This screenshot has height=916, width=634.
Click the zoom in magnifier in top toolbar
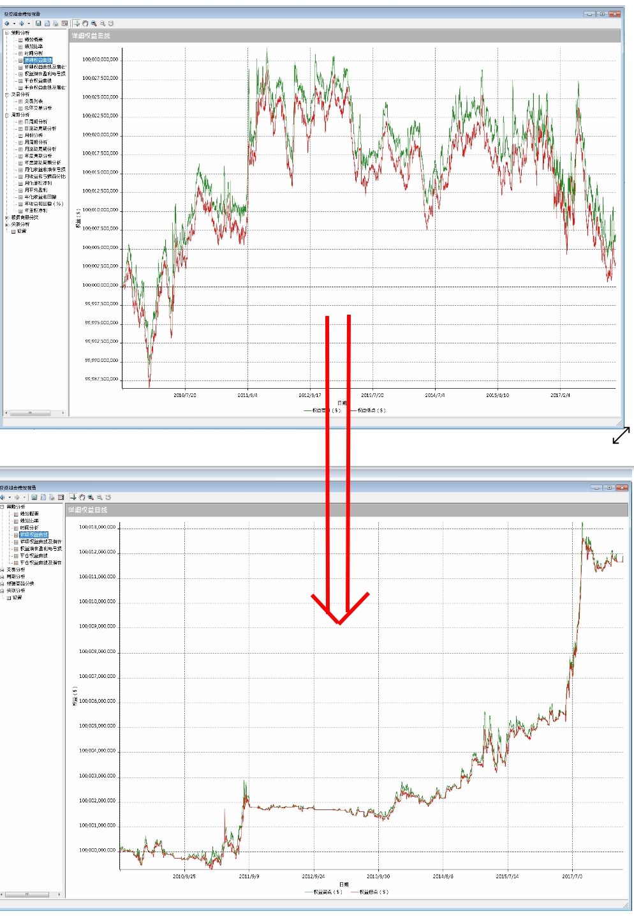pos(94,24)
